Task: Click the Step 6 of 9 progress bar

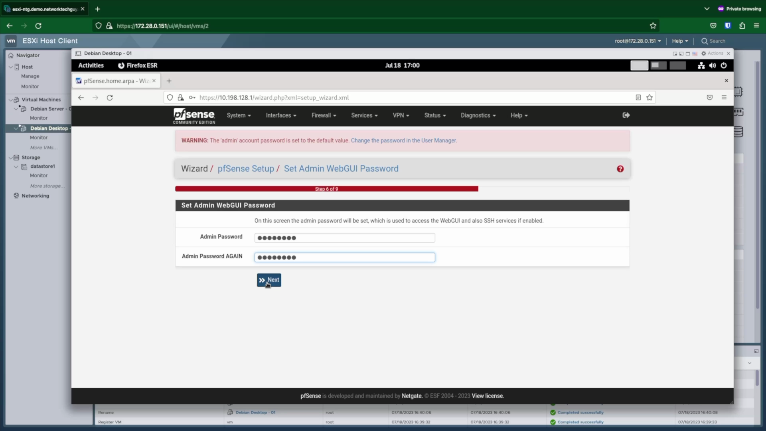Action: pos(327,189)
